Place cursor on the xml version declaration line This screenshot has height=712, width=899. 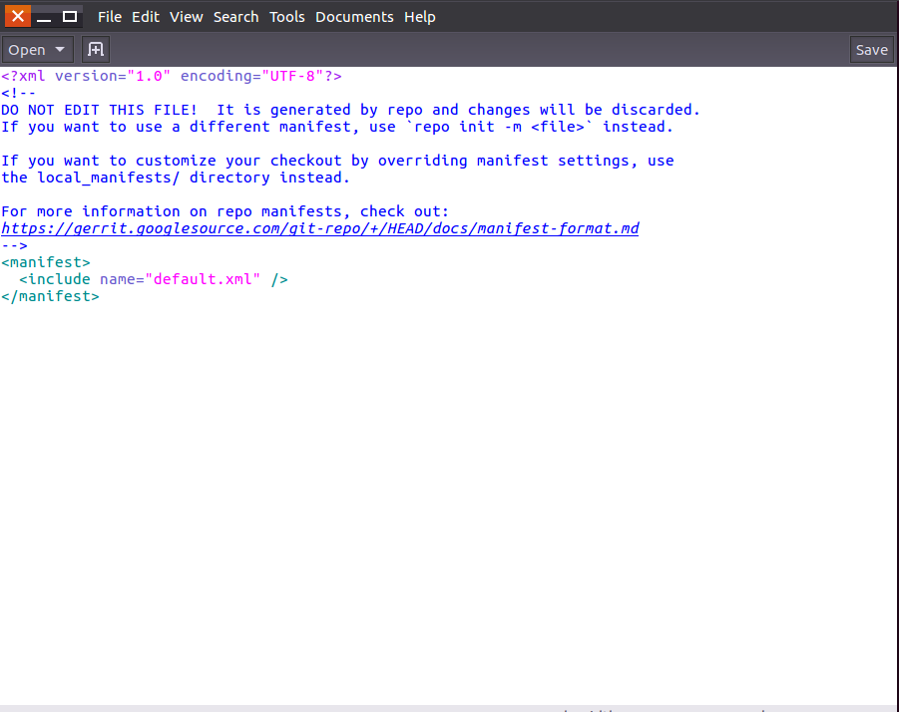[172, 76]
